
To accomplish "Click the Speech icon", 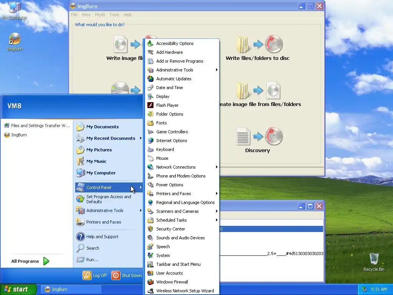I will (x=150, y=247).
